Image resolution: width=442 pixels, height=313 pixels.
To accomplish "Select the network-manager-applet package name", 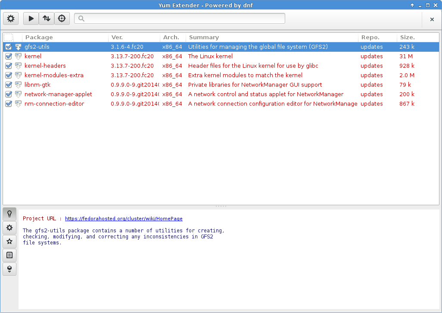I will point(58,94).
